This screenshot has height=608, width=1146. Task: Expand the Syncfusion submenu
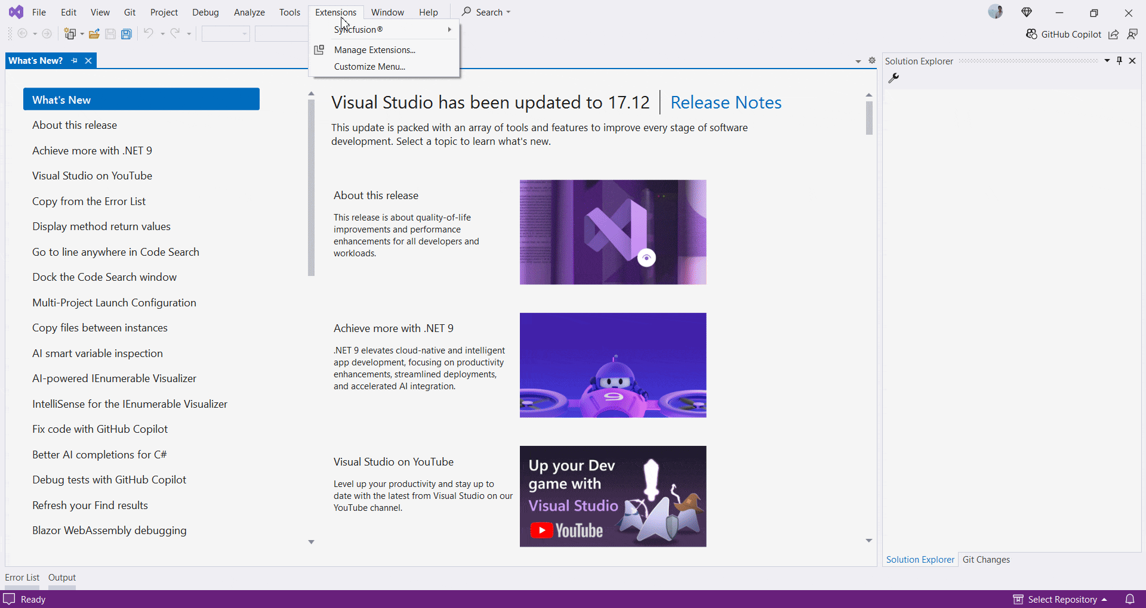[384, 29]
